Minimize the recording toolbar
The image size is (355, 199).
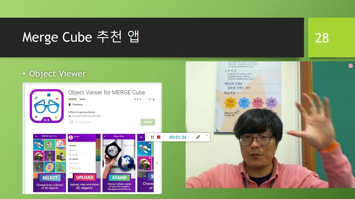(207, 136)
